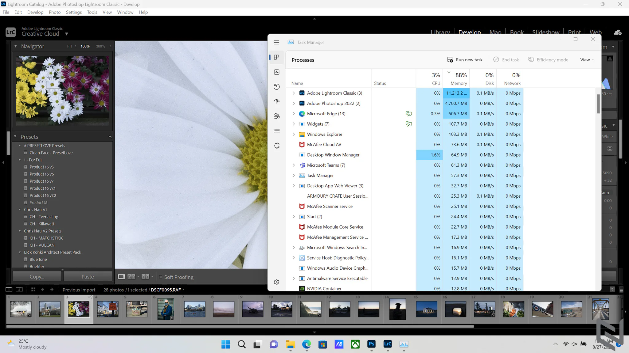Toggle the second monitor display button
Viewport: 629px width, 353px height.
(x=19, y=290)
